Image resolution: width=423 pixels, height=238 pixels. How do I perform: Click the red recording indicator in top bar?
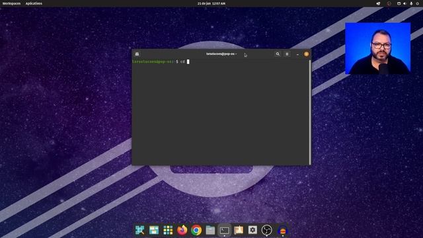[x=389, y=3]
